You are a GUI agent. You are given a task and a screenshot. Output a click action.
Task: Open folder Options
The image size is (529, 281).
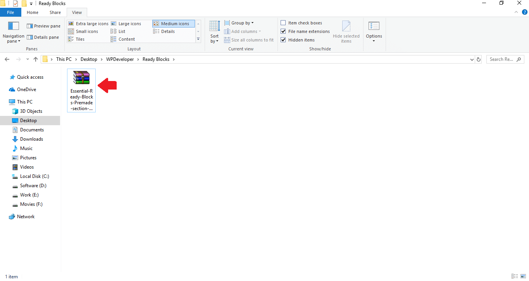[374, 32]
